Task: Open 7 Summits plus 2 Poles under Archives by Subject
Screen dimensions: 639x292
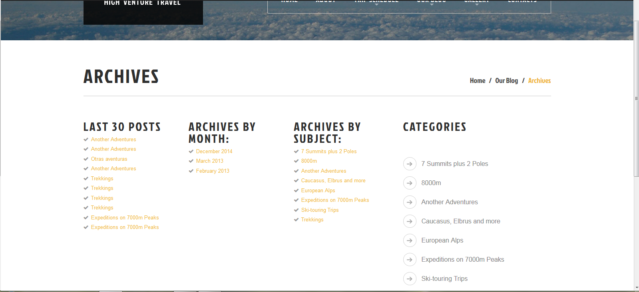Action: [x=329, y=151]
